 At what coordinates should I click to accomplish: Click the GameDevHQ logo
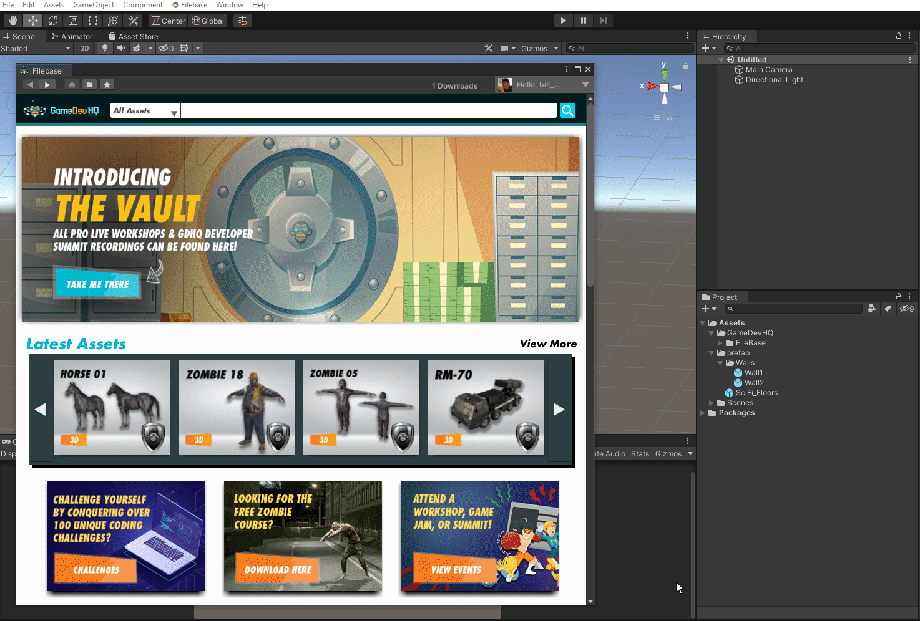61,110
